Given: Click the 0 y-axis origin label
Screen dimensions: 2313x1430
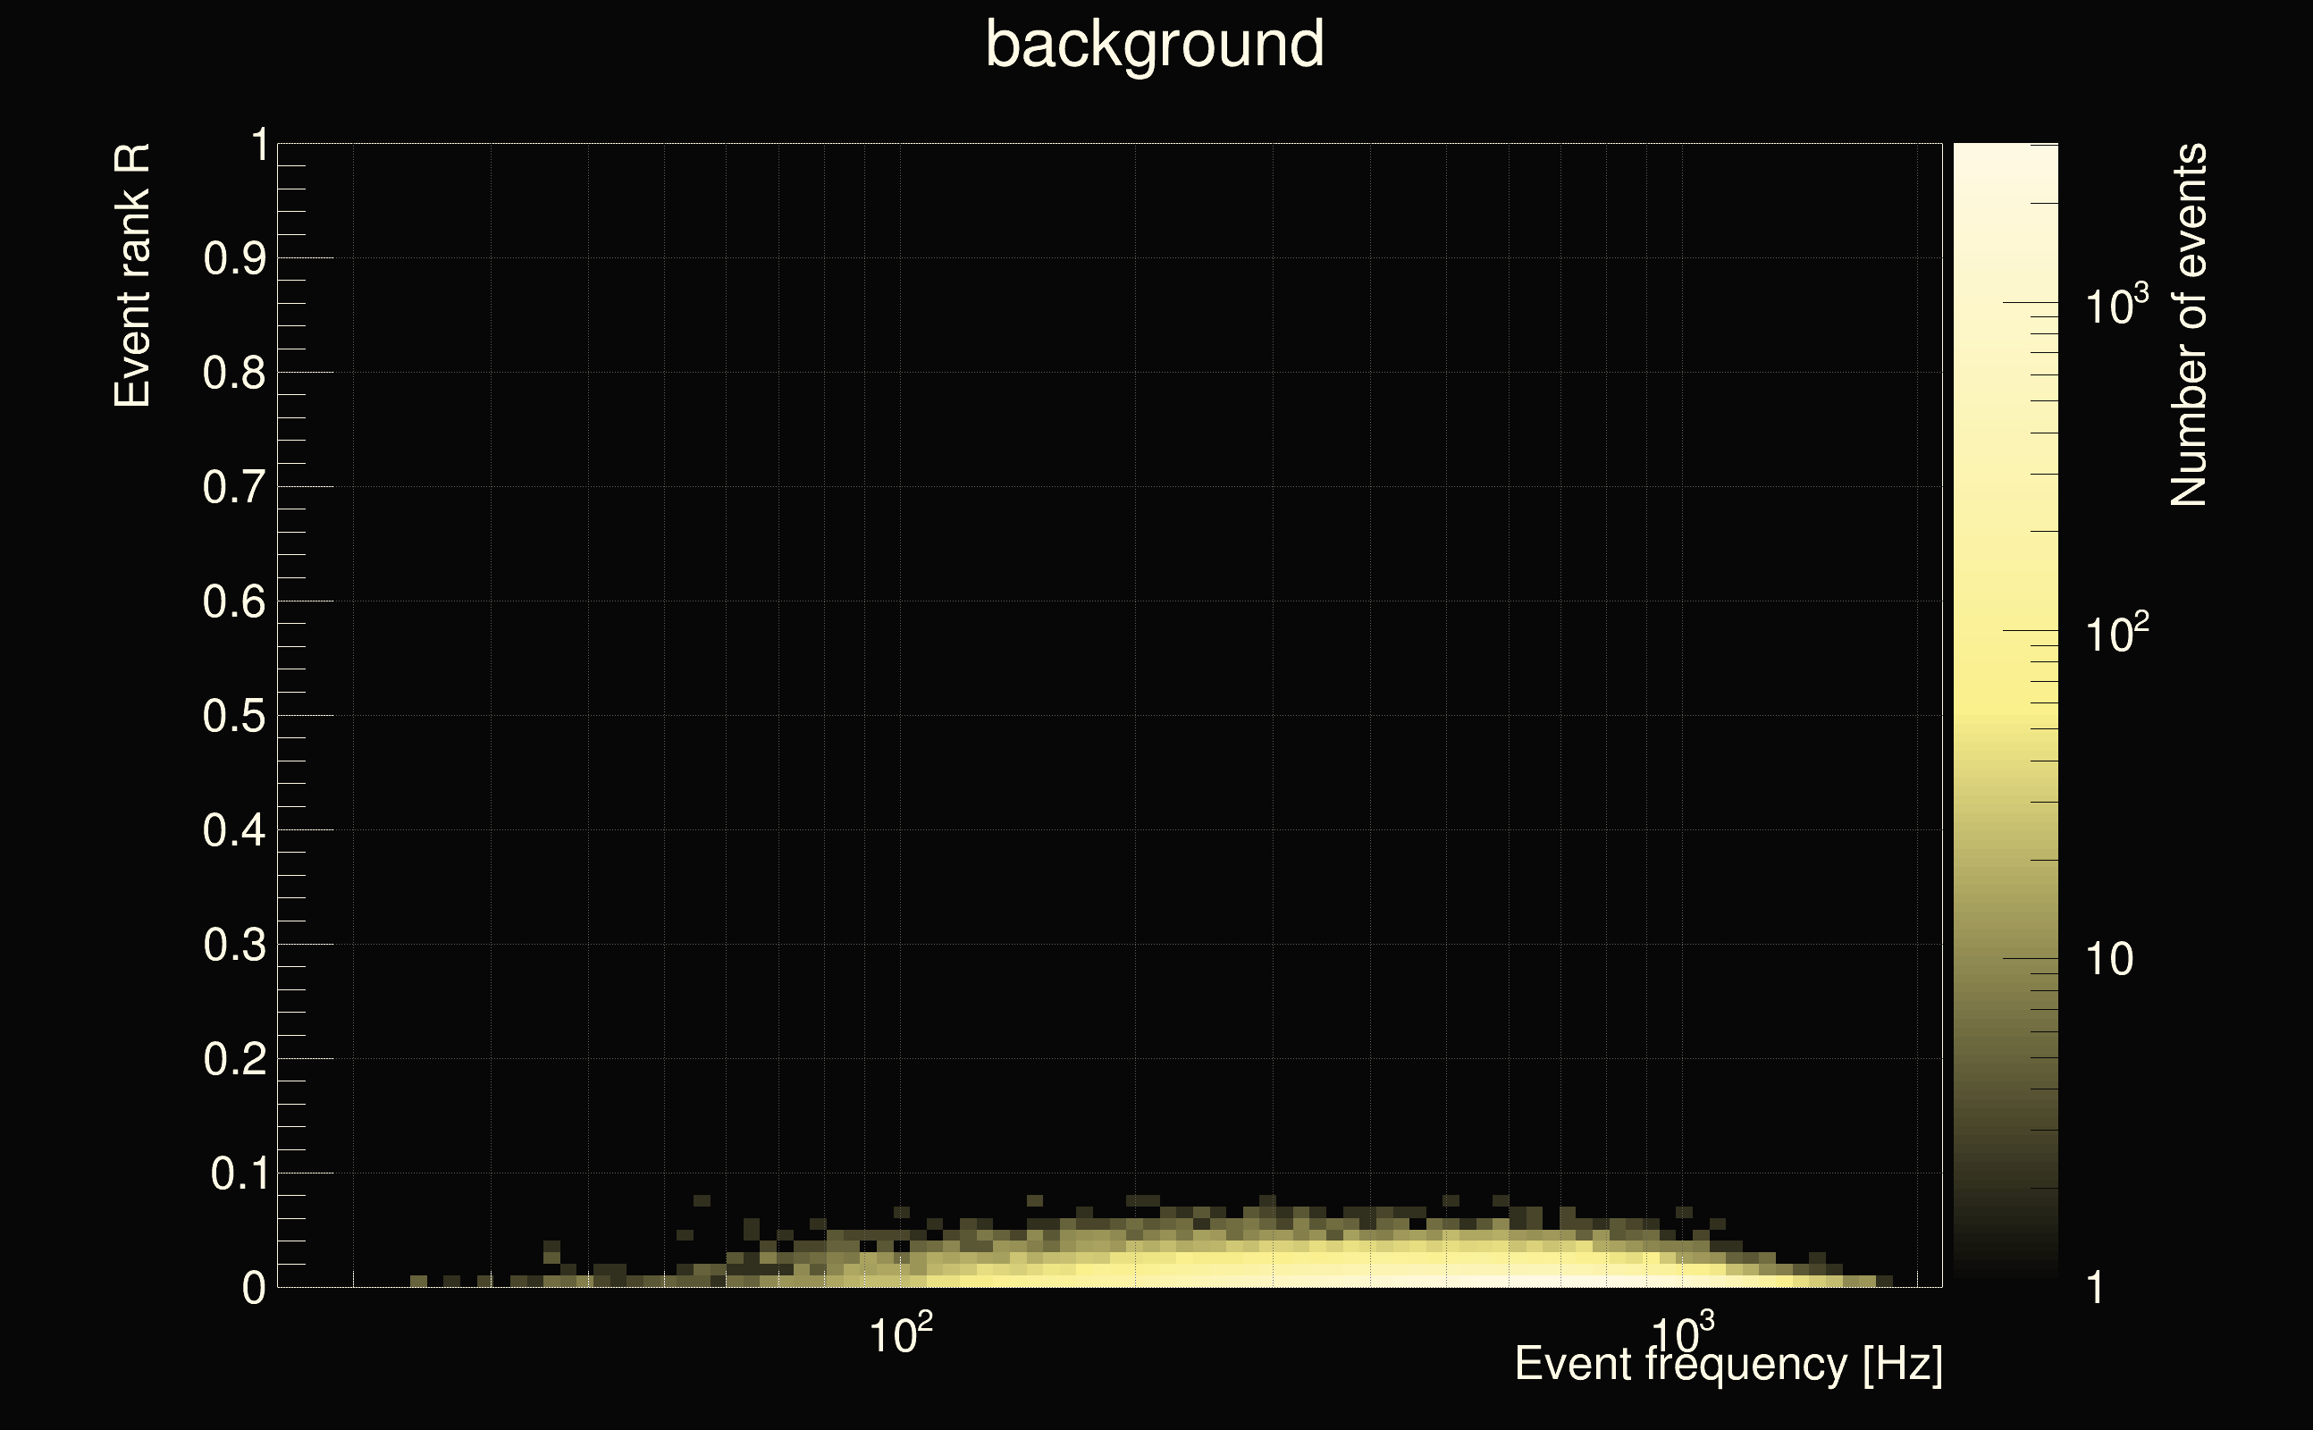Looking at the screenshot, I should pyautogui.click(x=254, y=1288).
